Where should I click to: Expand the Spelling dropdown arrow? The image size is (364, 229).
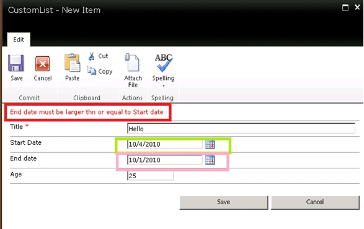(x=164, y=86)
